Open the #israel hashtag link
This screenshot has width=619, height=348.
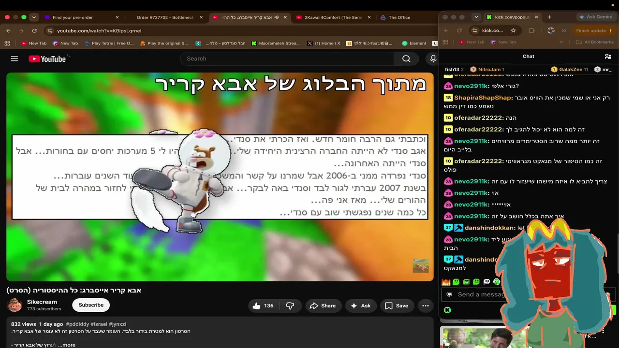99,324
